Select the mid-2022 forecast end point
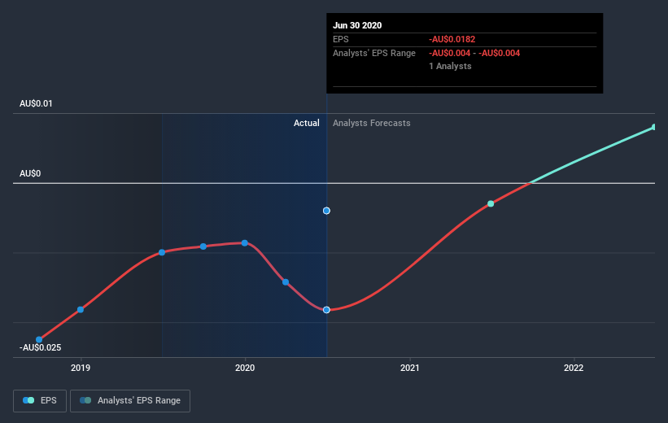The image size is (668, 423). (654, 127)
